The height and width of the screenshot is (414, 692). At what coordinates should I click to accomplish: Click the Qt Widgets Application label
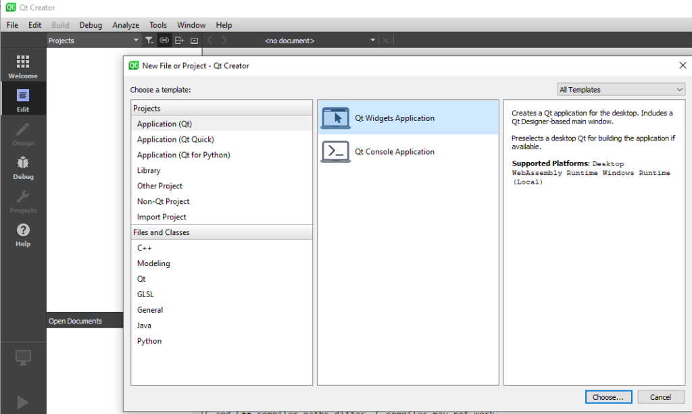395,118
